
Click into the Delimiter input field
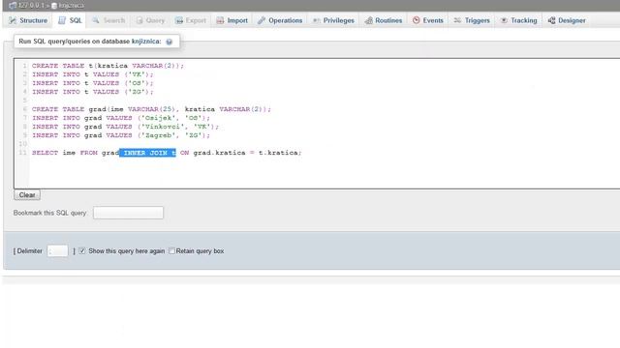tap(58, 251)
